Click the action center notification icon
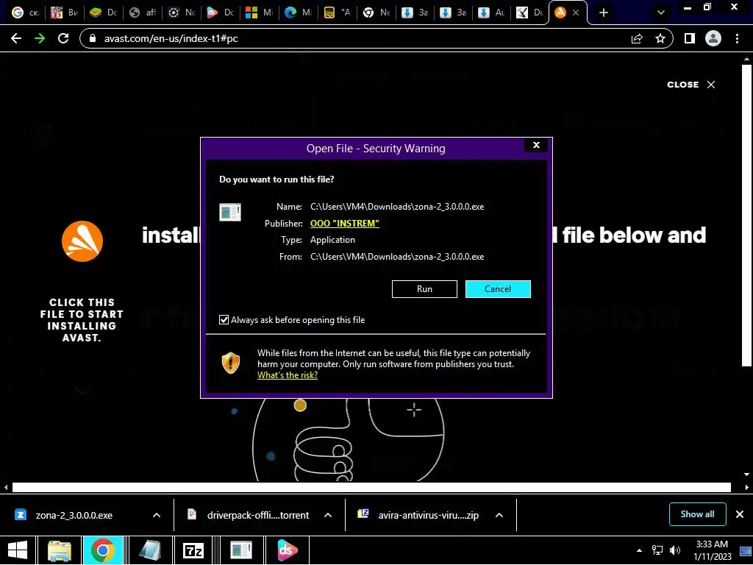 click(746, 550)
